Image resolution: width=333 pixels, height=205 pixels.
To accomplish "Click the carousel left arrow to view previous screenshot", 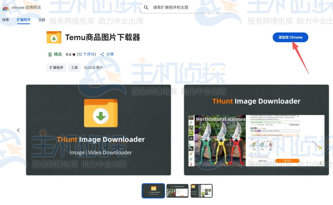I will 18,130.
